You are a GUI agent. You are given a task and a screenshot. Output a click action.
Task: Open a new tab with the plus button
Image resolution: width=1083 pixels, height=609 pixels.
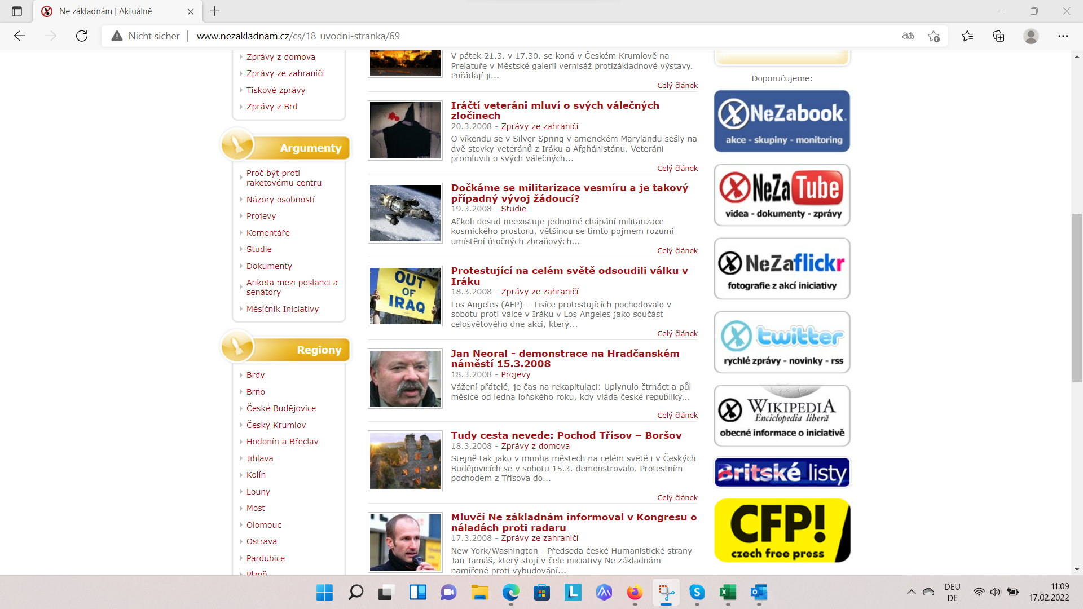[215, 11]
